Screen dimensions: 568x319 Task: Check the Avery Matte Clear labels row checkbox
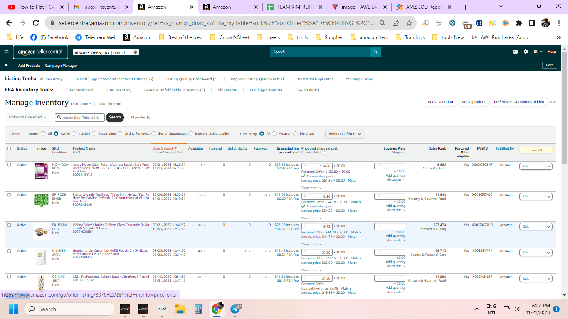tap(9, 164)
